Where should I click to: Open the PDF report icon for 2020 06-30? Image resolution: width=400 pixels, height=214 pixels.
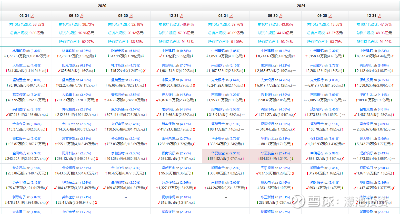pos(82,16)
